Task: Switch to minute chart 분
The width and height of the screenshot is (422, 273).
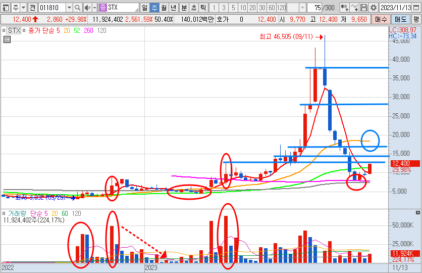Action: click(184, 8)
